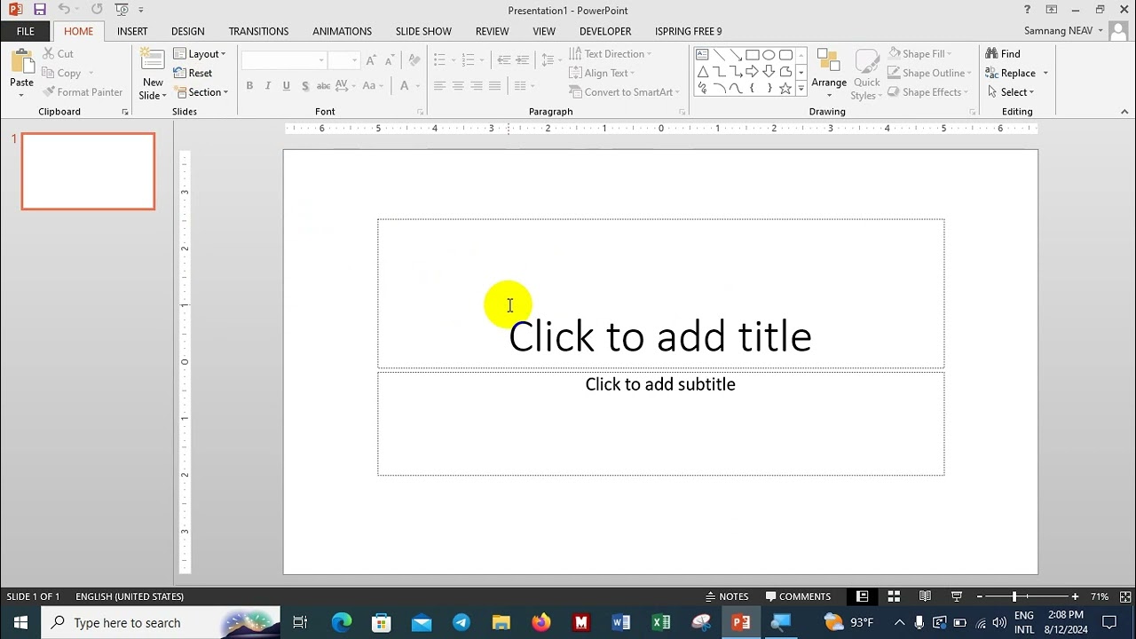Switch to the ANIMATIONS tab
Screen dimensions: 1136x639
(342, 31)
